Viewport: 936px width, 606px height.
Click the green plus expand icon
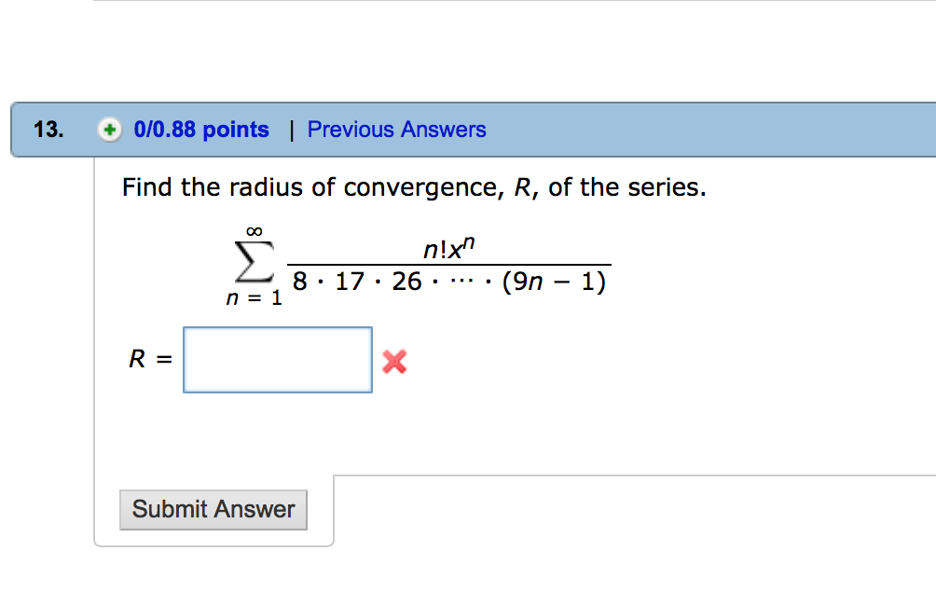tap(109, 130)
